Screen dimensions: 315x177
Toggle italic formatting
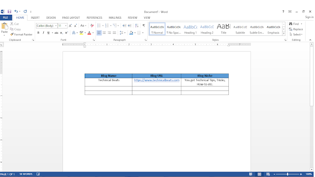[43, 33]
